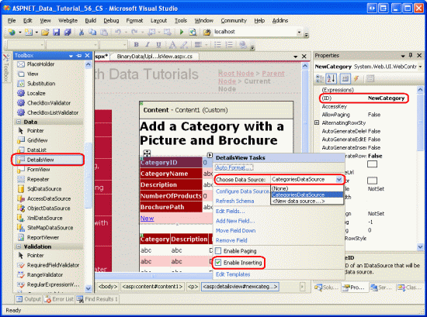Select DetailsView control in Toolbox
The height and width of the screenshot is (317, 427).
tap(47, 160)
